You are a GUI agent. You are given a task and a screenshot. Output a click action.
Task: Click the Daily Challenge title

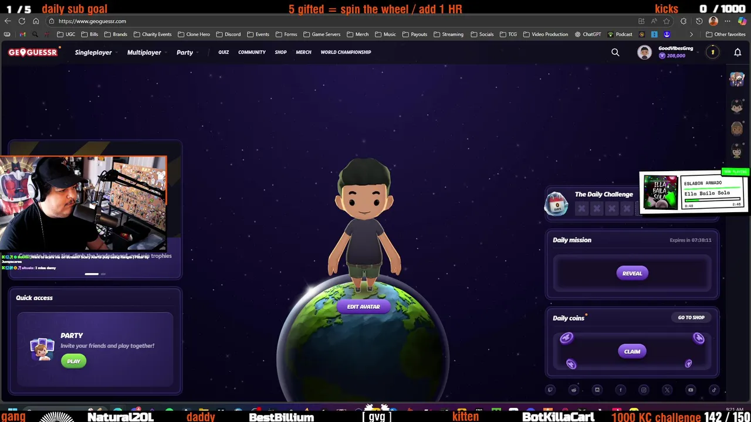(604, 195)
